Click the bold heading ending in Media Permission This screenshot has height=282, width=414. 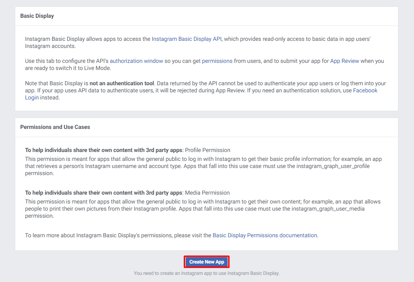(103, 193)
